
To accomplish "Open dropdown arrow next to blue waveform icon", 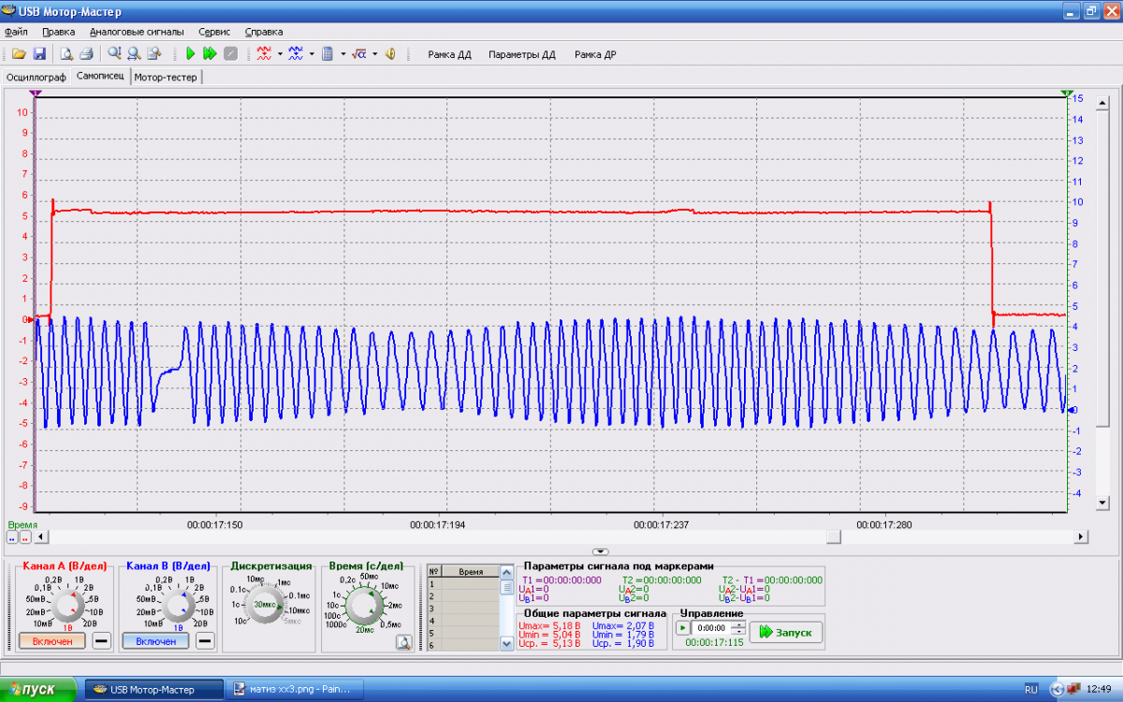I will point(312,54).
